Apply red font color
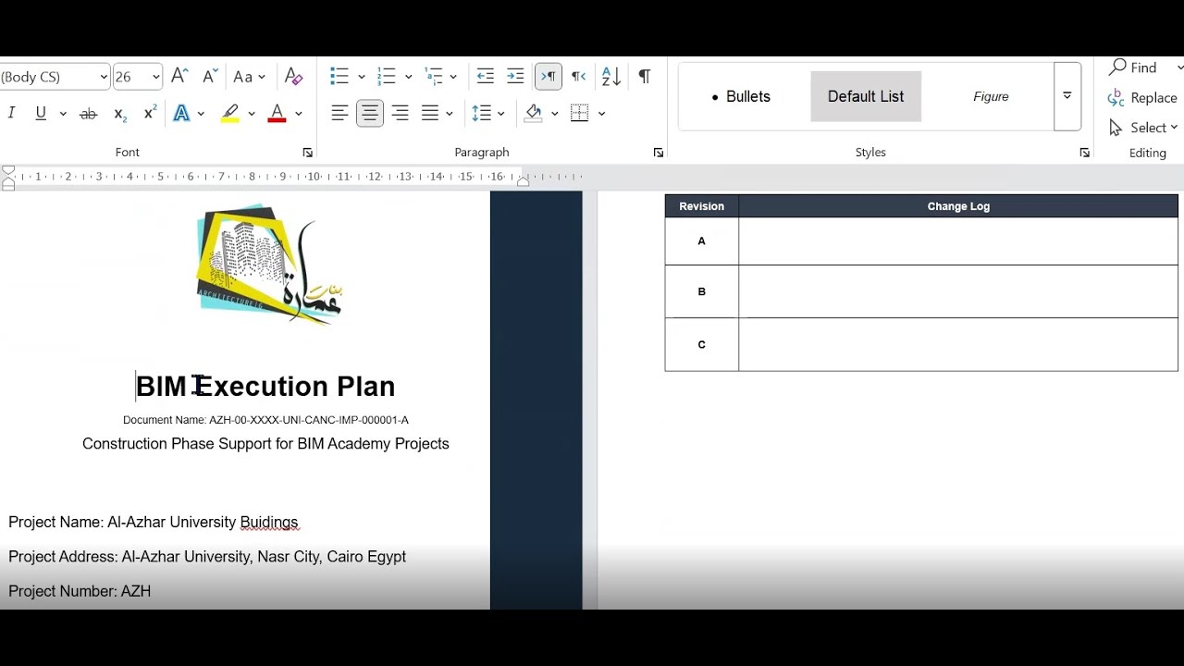 (x=277, y=113)
